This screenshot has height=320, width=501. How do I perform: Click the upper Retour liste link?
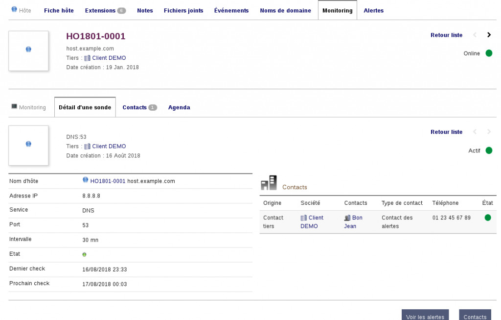point(446,35)
